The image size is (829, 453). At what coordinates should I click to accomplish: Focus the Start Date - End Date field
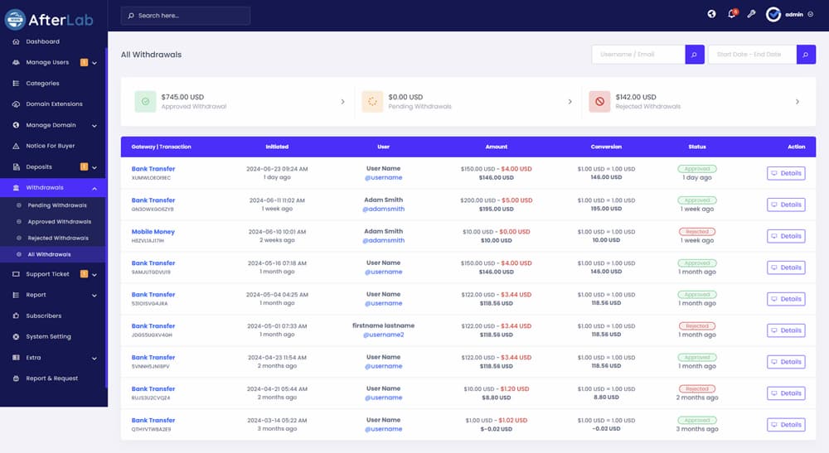pyautogui.click(x=753, y=55)
